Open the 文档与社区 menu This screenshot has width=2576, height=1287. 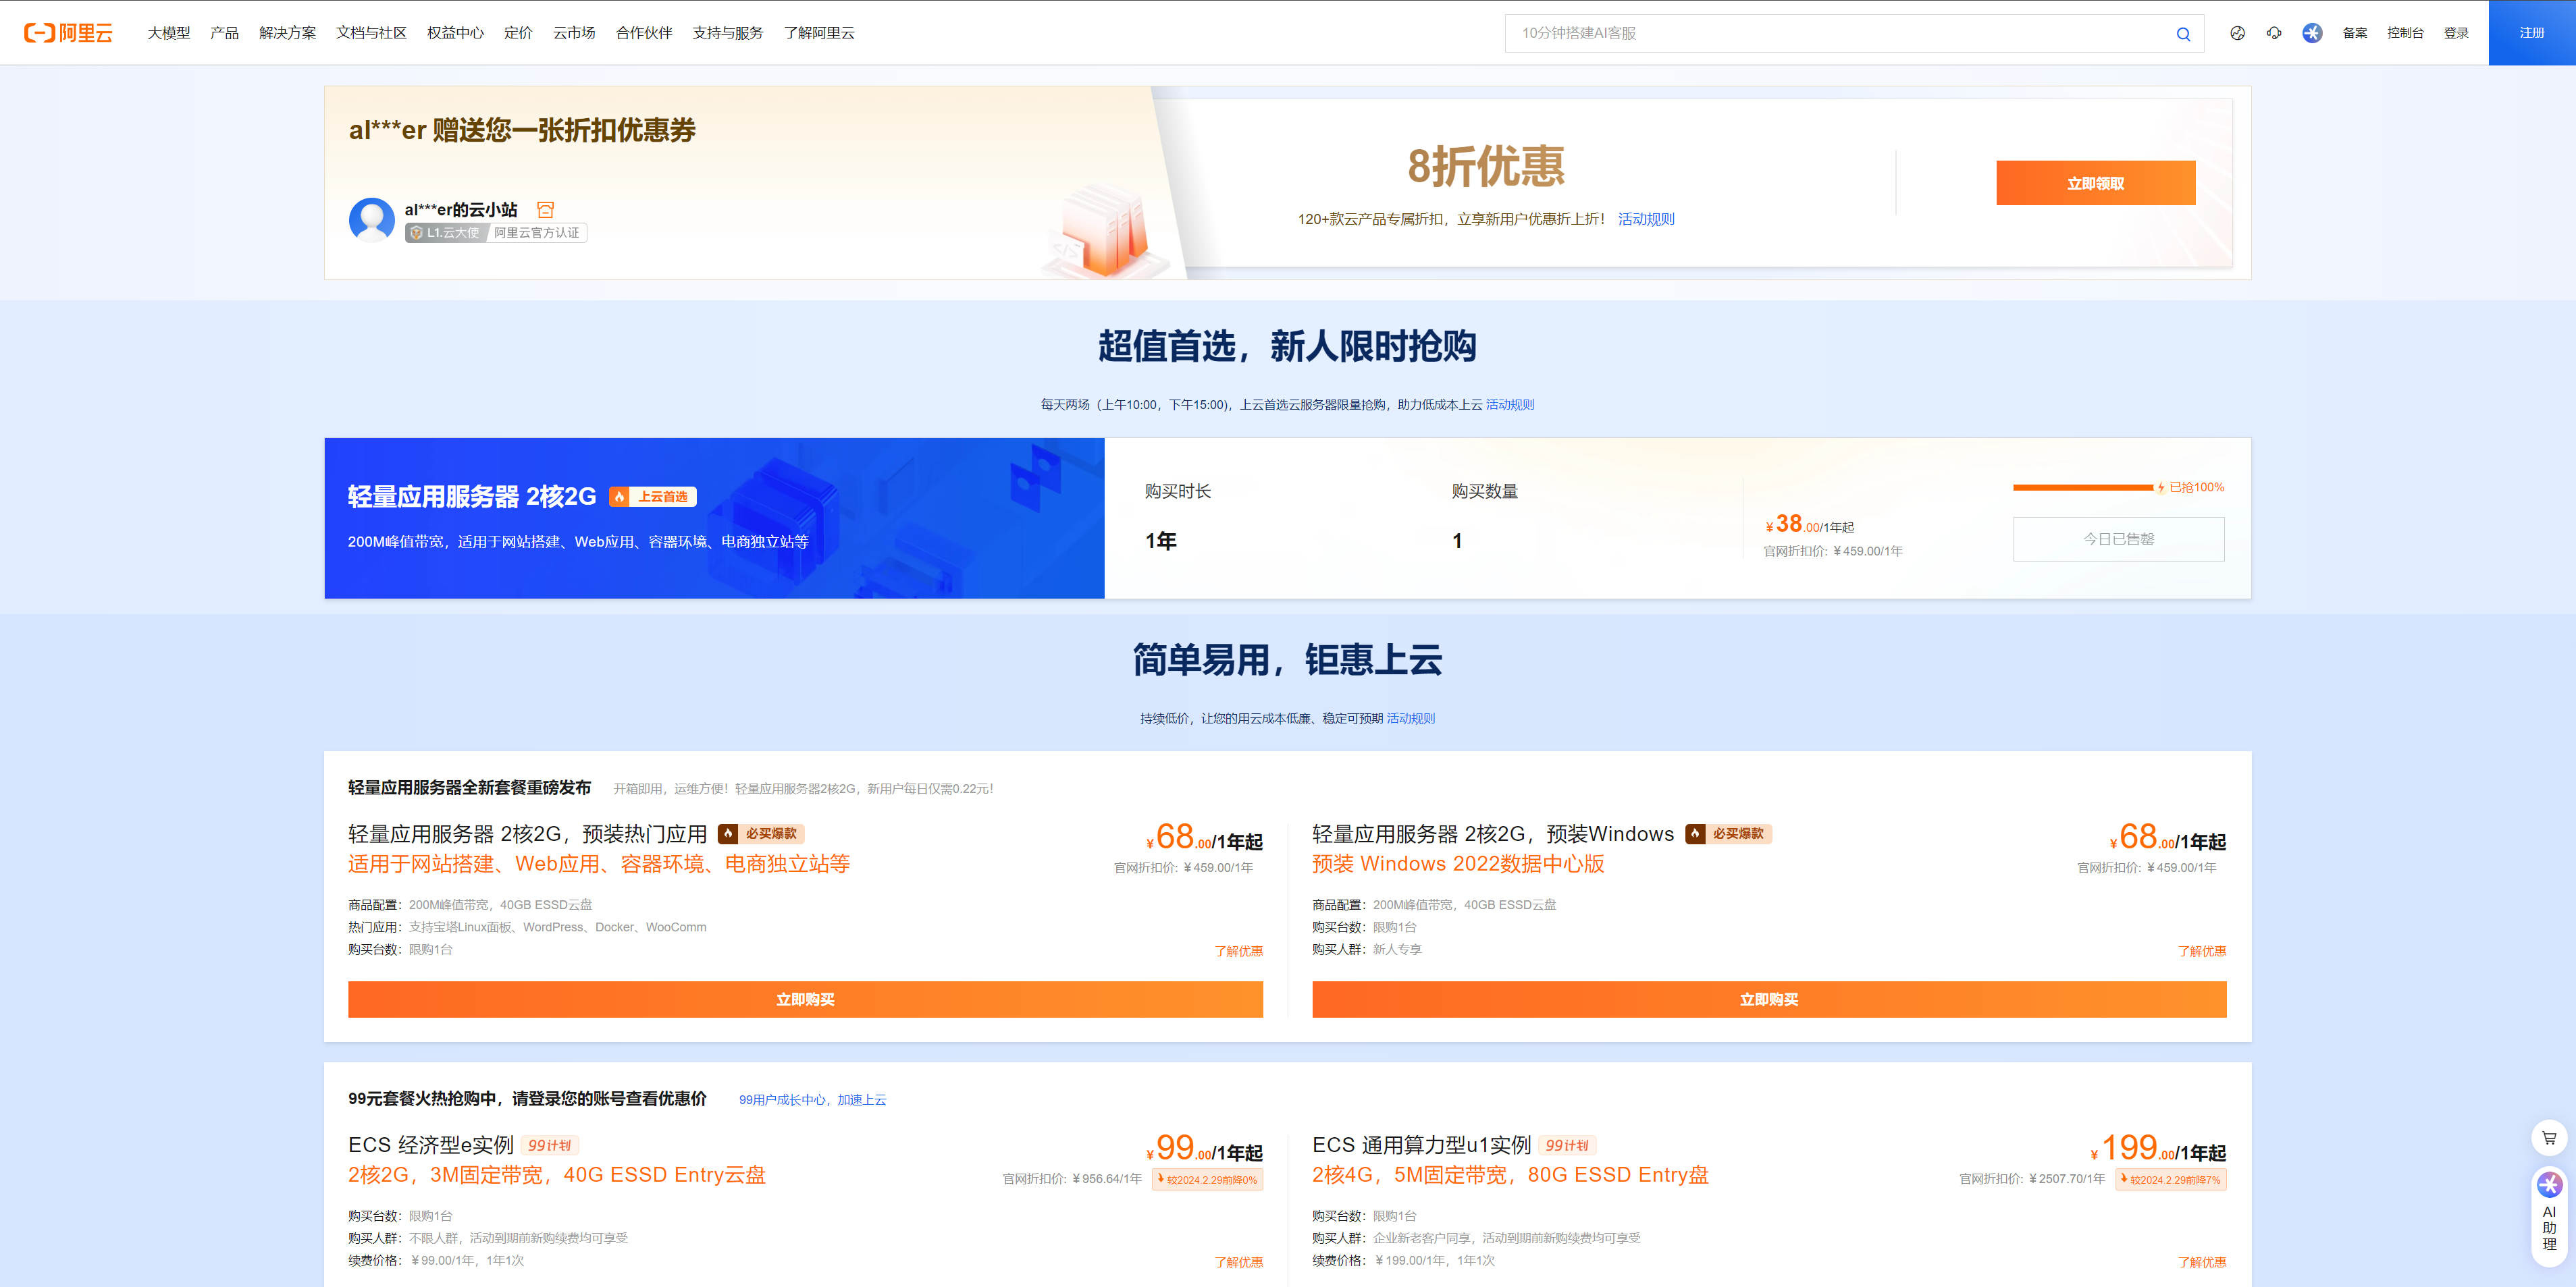tap(371, 33)
